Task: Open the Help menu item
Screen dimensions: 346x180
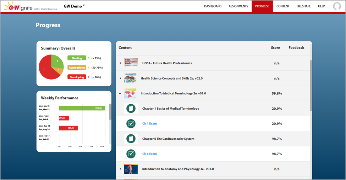Action: point(321,6)
